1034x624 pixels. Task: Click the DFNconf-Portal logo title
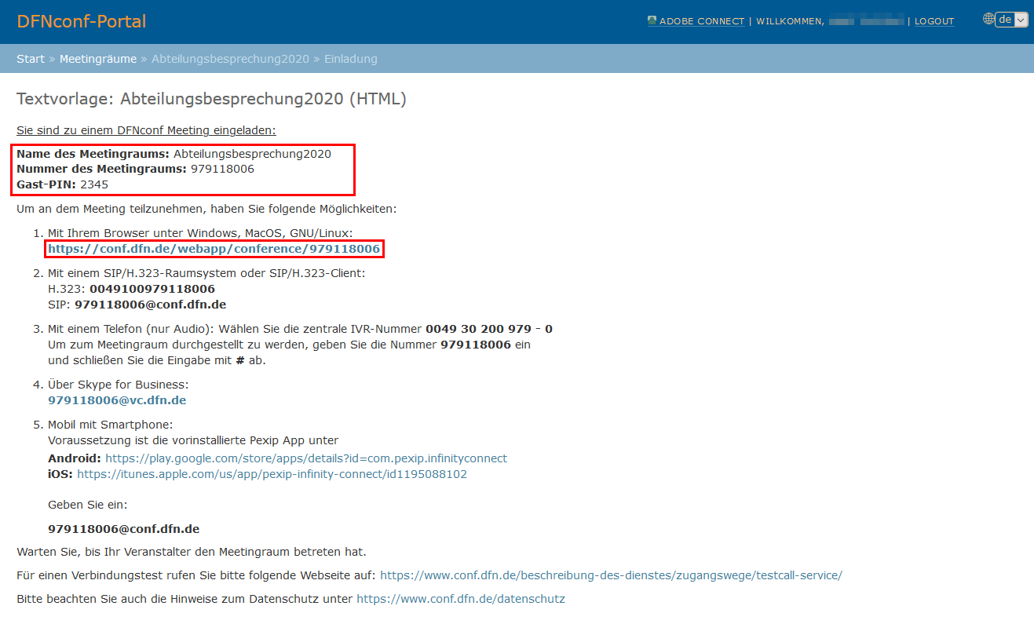pos(82,21)
